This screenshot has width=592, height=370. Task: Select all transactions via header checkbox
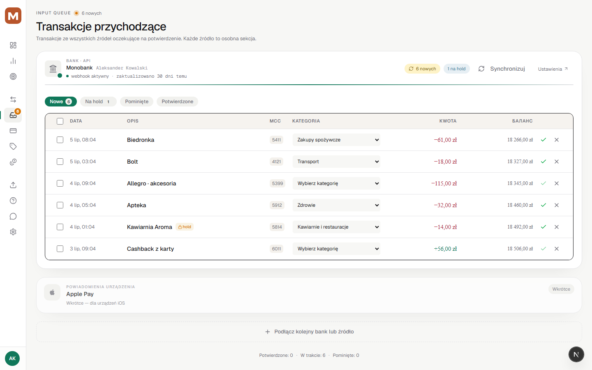60,121
